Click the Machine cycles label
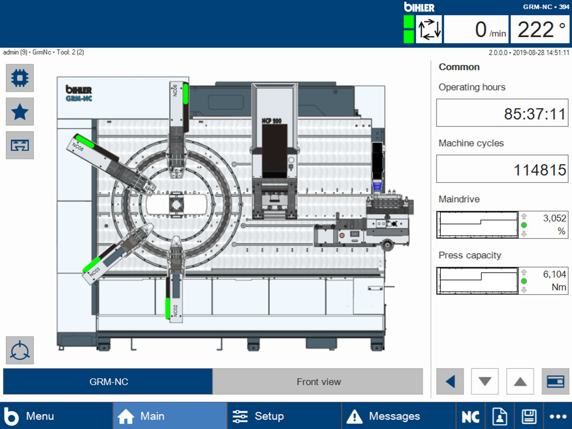 (471, 143)
